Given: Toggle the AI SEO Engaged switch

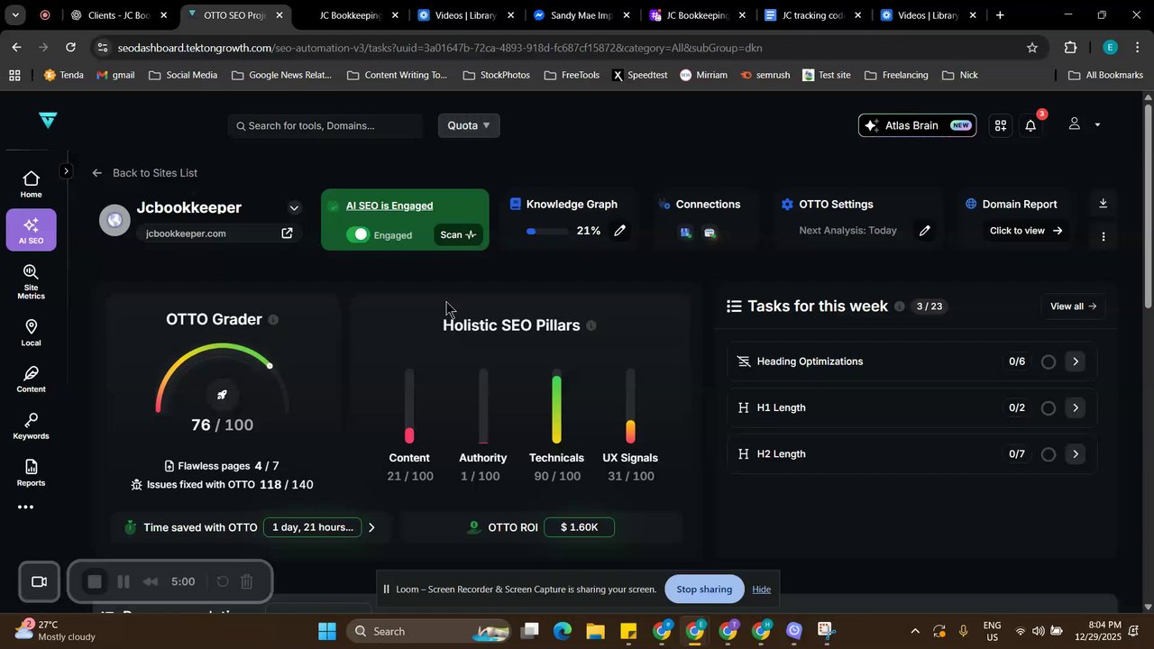Looking at the screenshot, I should click(358, 234).
